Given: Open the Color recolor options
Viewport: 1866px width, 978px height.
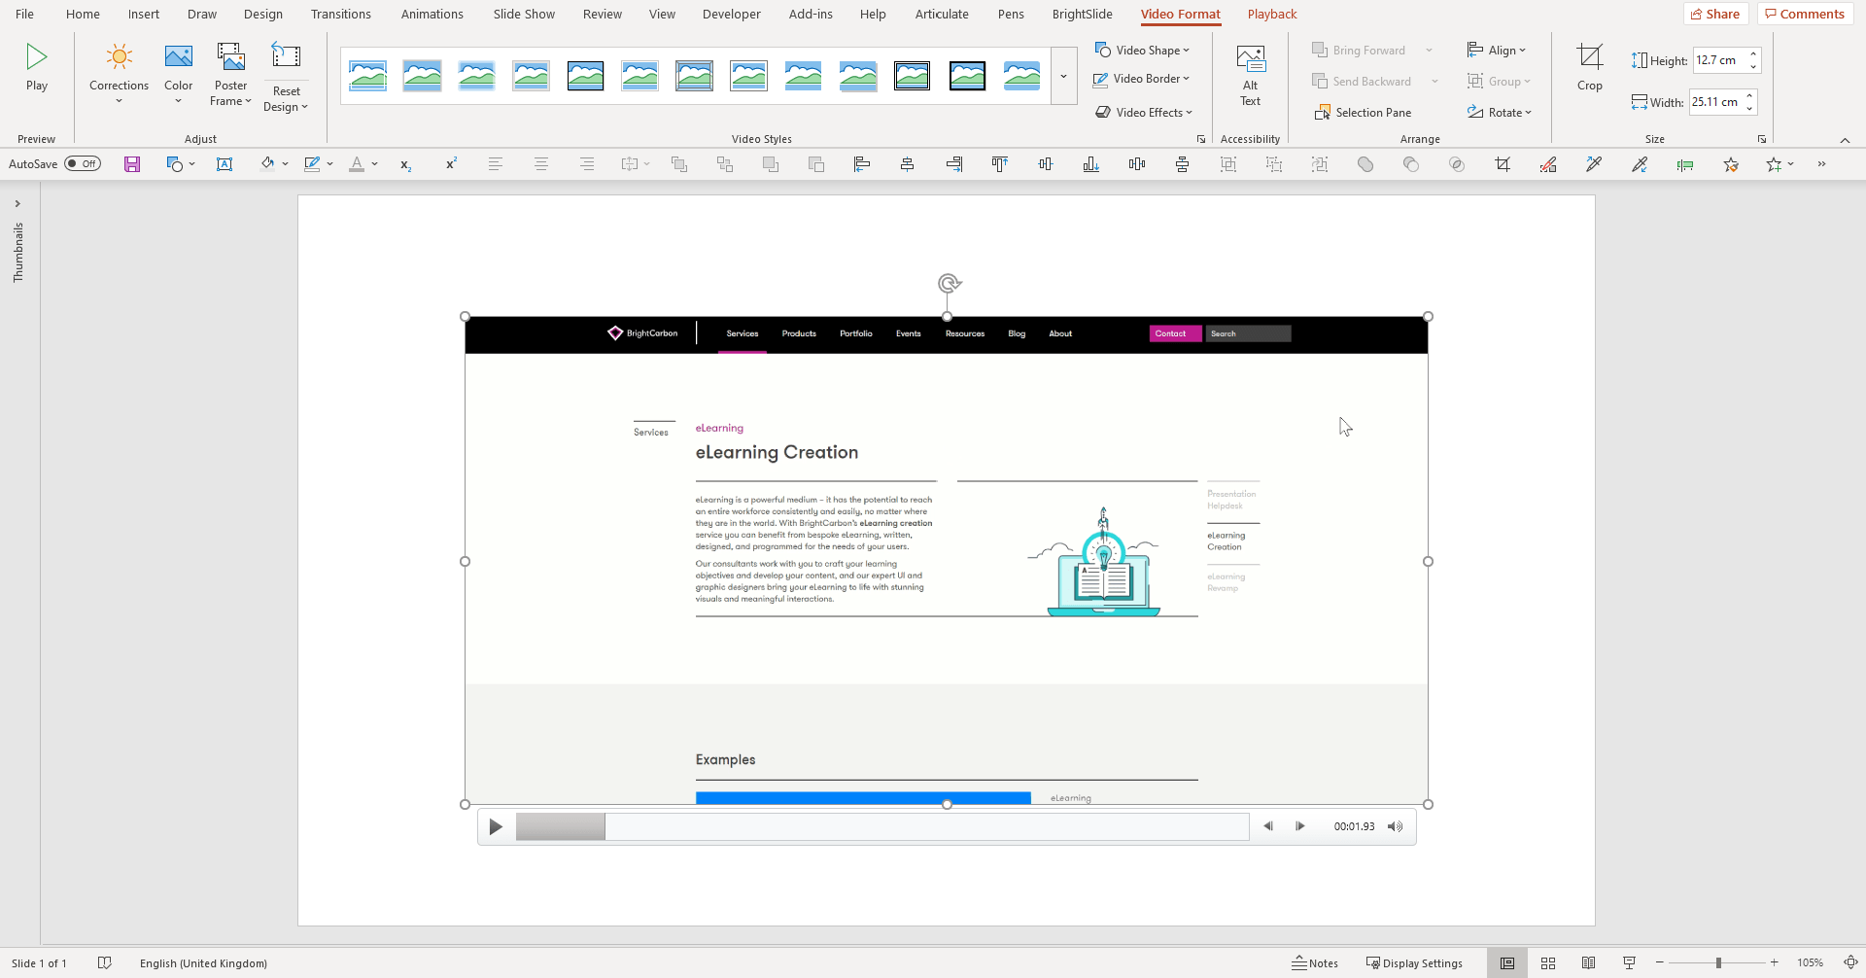Looking at the screenshot, I should click(178, 73).
